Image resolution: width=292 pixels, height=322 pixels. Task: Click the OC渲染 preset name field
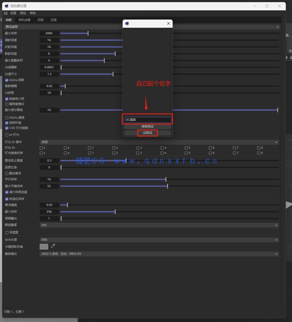pyautogui.click(x=147, y=119)
